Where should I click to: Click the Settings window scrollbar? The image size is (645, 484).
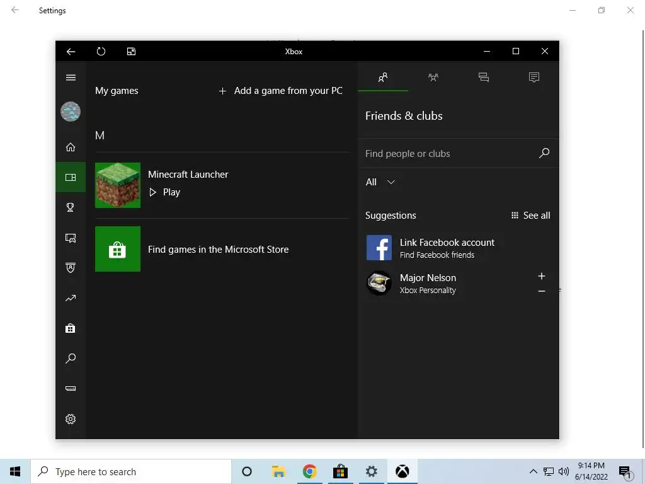click(643, 239)
